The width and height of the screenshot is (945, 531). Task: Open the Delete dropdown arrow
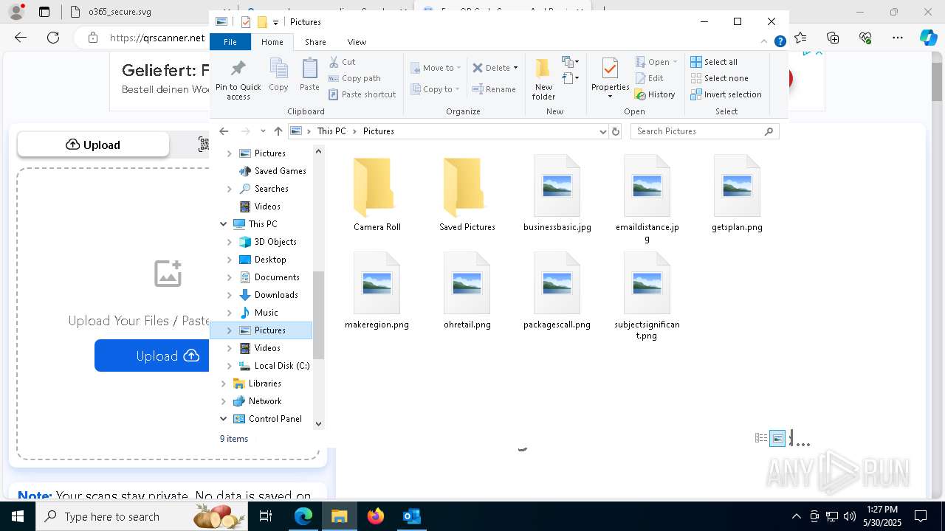pyautogui.click(x=515, y=68)
